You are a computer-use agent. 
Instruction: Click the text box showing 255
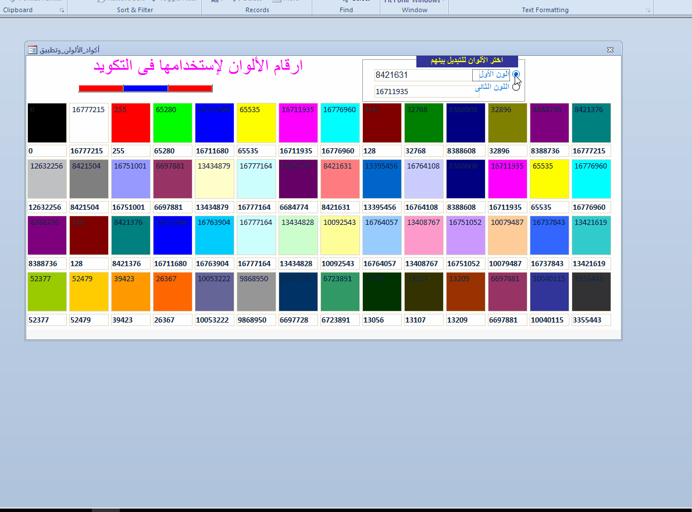[131, 151]
